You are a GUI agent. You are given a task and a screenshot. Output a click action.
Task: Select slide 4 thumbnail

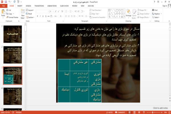[13, 96]
